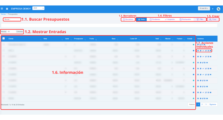Tick the checkbox of the fifth table row
223x120 pixels.
point(3,68)
